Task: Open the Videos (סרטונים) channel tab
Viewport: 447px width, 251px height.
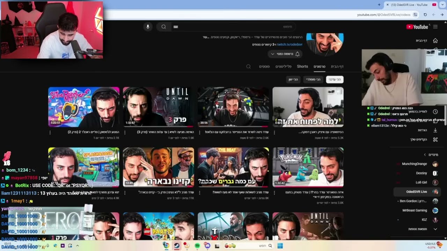Action: [x=319, y=66]
